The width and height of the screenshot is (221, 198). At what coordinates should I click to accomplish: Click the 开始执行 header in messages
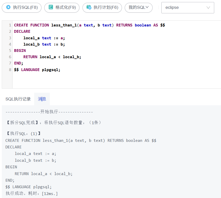click(x=49, y=112)
